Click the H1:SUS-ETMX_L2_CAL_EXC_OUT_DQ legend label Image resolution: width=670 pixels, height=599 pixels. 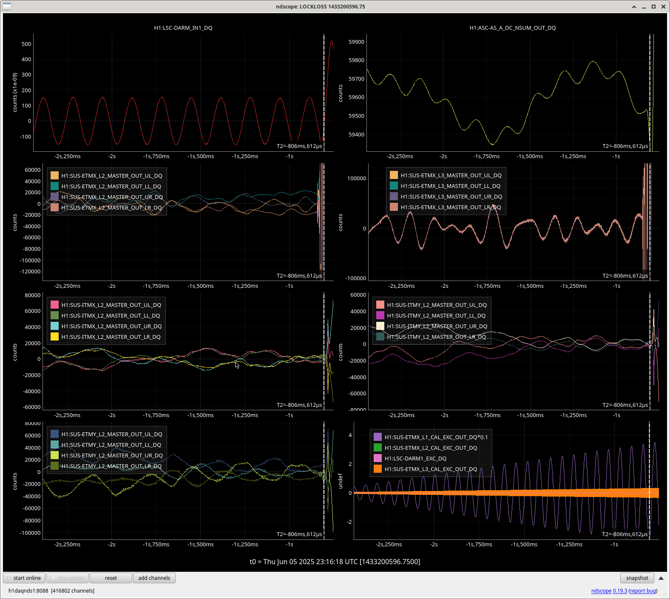pos(431,448)
